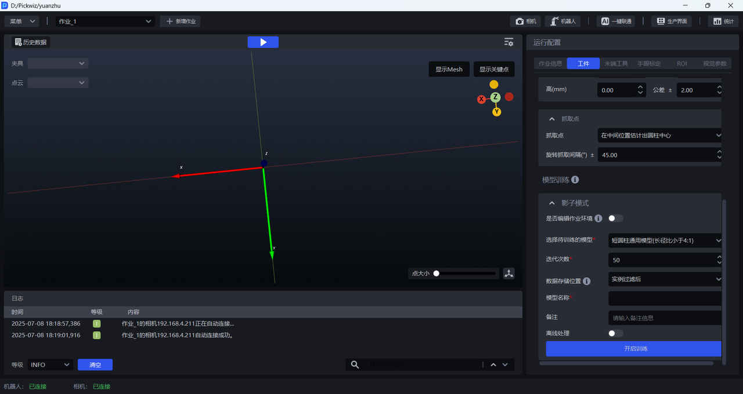Jump to previous log search result arrow

click(x=493, y=364)
